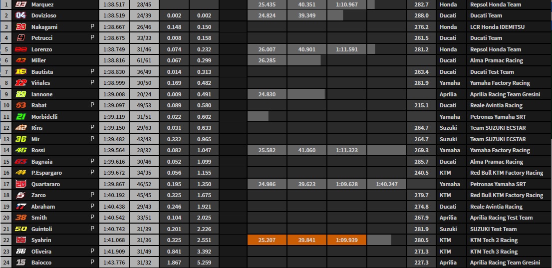The image size is (552, 268).
Task: Click Dovizioso's best lap 1:38.519
Action: [114, 15]
